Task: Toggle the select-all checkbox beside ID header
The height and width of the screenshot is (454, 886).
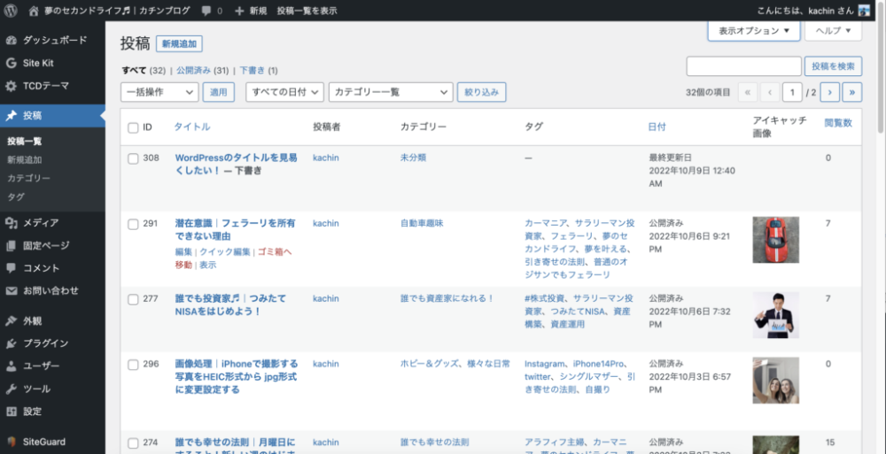Action: [133, 127]
